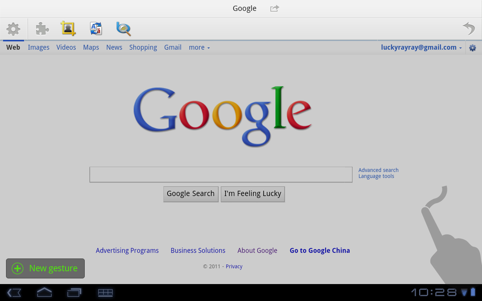Open Google options gear near email

click(473, 48)
